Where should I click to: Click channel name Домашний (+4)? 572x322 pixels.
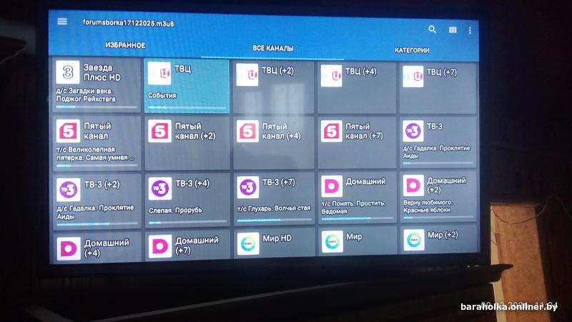[107, 248]
